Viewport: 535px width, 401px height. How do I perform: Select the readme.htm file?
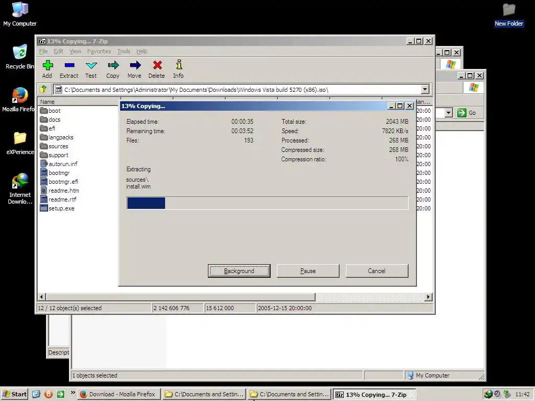click(60, 190)
